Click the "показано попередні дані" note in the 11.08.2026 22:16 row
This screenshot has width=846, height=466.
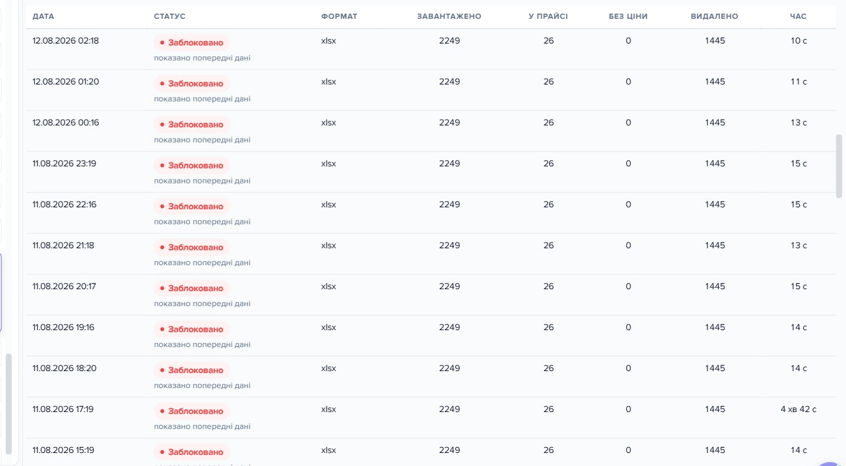[202, 222]
